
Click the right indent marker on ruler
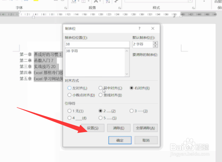[x=181, y=16]
